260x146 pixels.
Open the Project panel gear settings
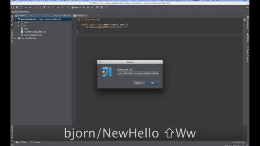pos(65,15)
